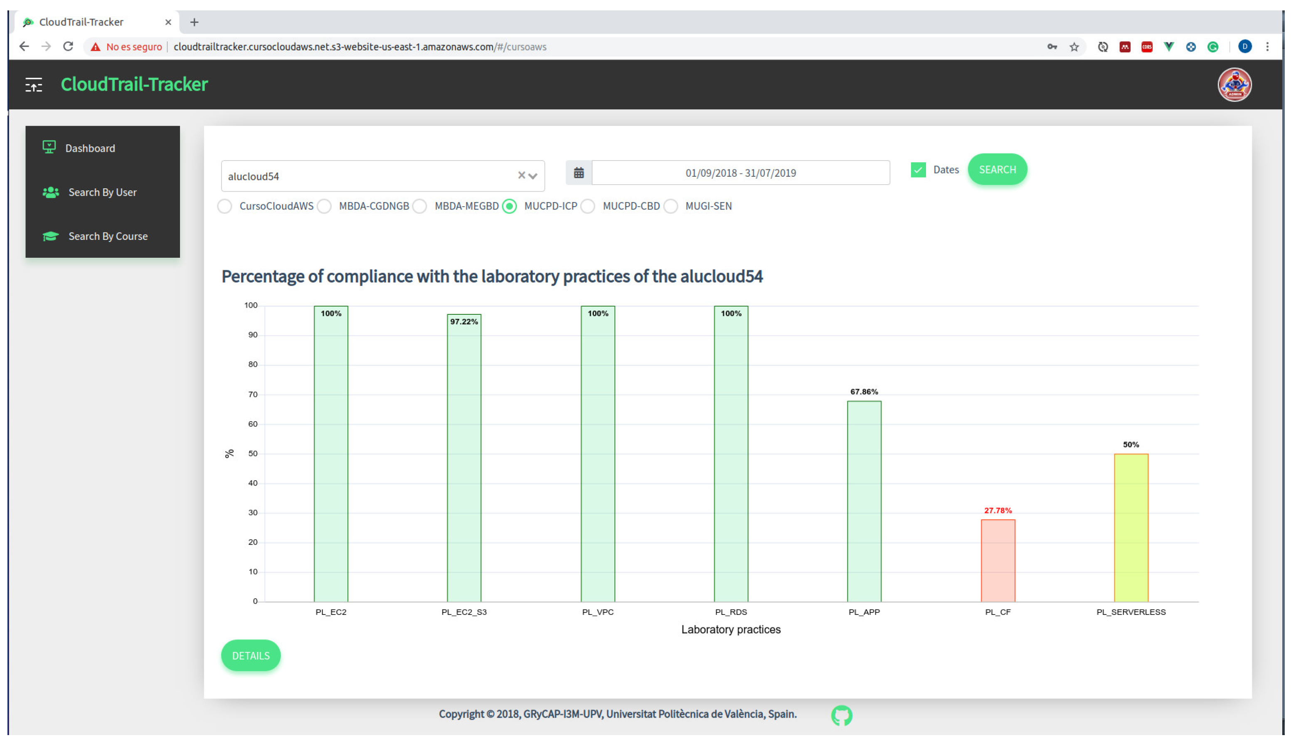Open the Dashboard menu item
Image resolution: width=1291 pixels, height=743 pixels.
[103, 148]
